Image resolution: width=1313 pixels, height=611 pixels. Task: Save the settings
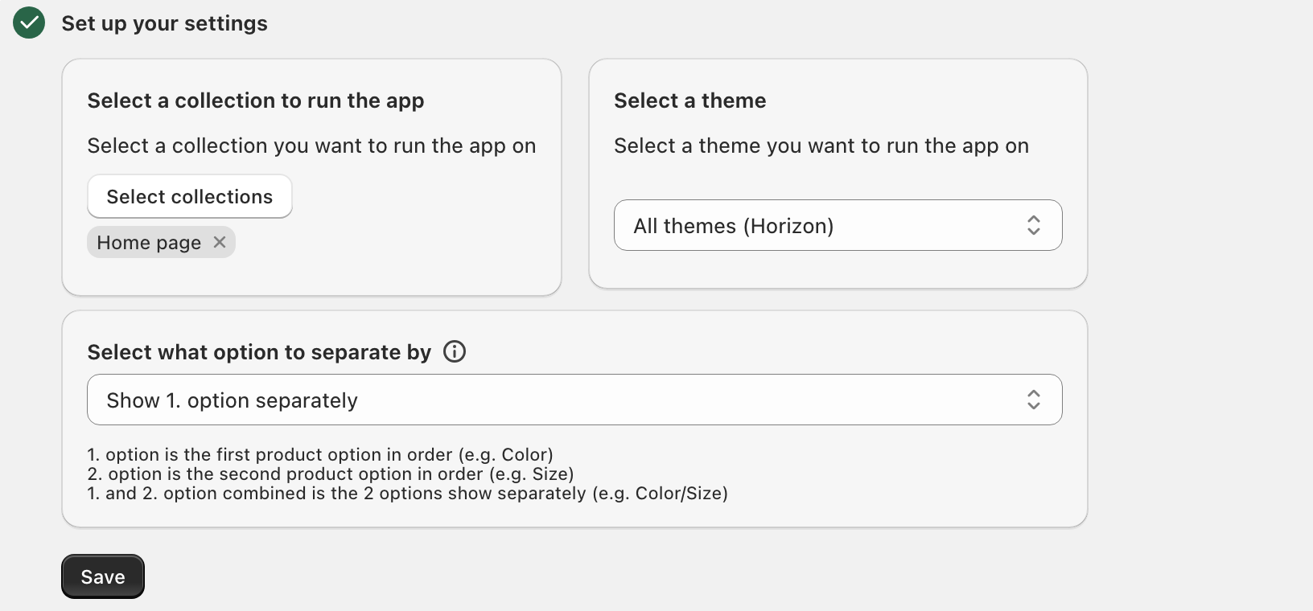[x=103, y=576]
